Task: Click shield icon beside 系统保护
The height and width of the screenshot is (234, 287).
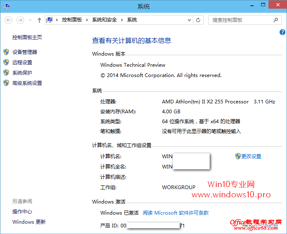Action: 6,73
